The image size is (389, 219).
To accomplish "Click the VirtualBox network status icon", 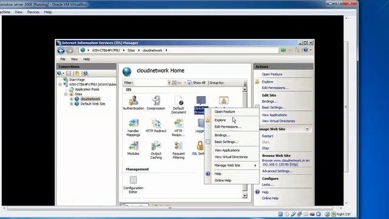I will pyautogui.click(x=300, y=214).
